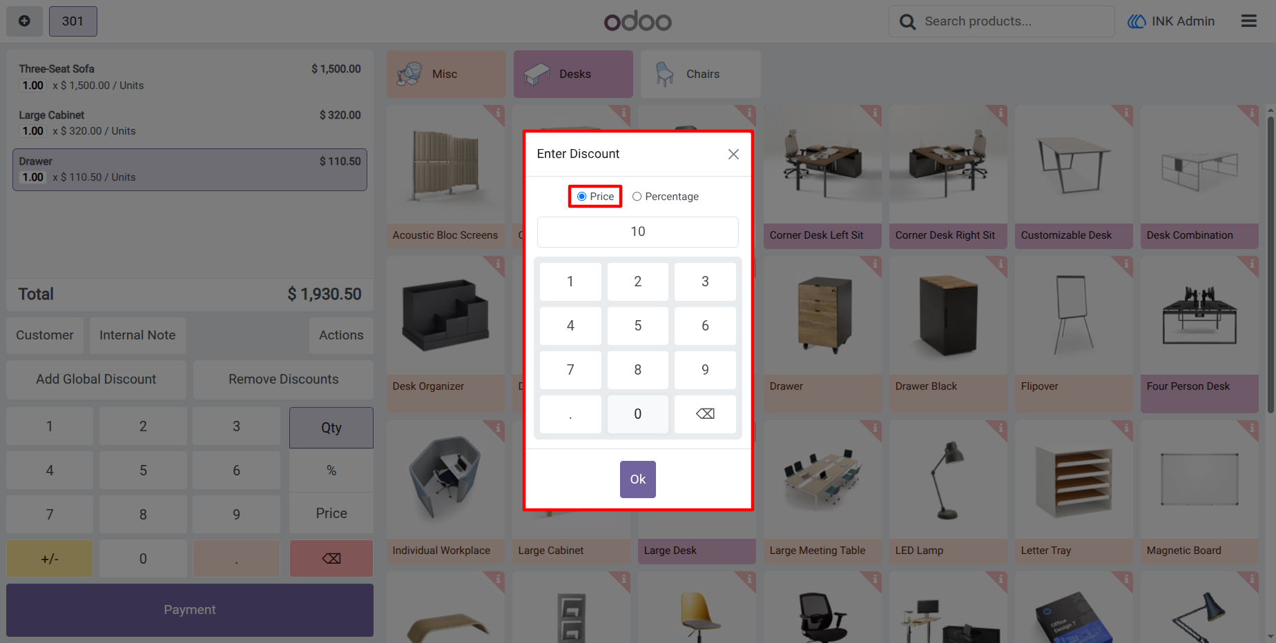Screen dimensions: 1276x643
Task: Toggle the Qty mode button
Action: 331,428
